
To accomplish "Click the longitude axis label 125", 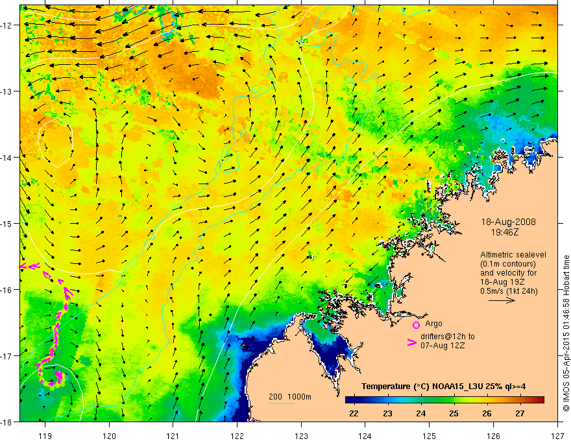I will click(x=430, y=436).
